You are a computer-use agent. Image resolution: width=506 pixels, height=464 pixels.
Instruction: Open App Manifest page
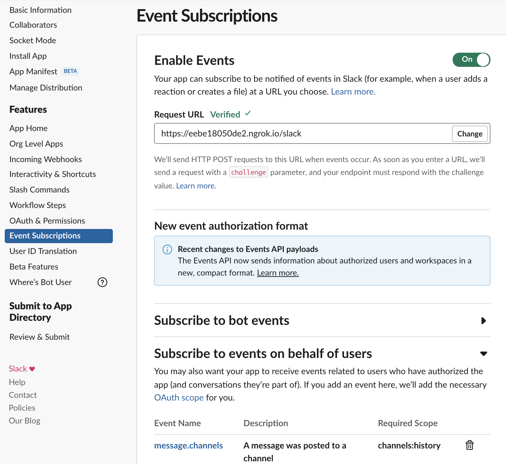click(x=33, y=72)
